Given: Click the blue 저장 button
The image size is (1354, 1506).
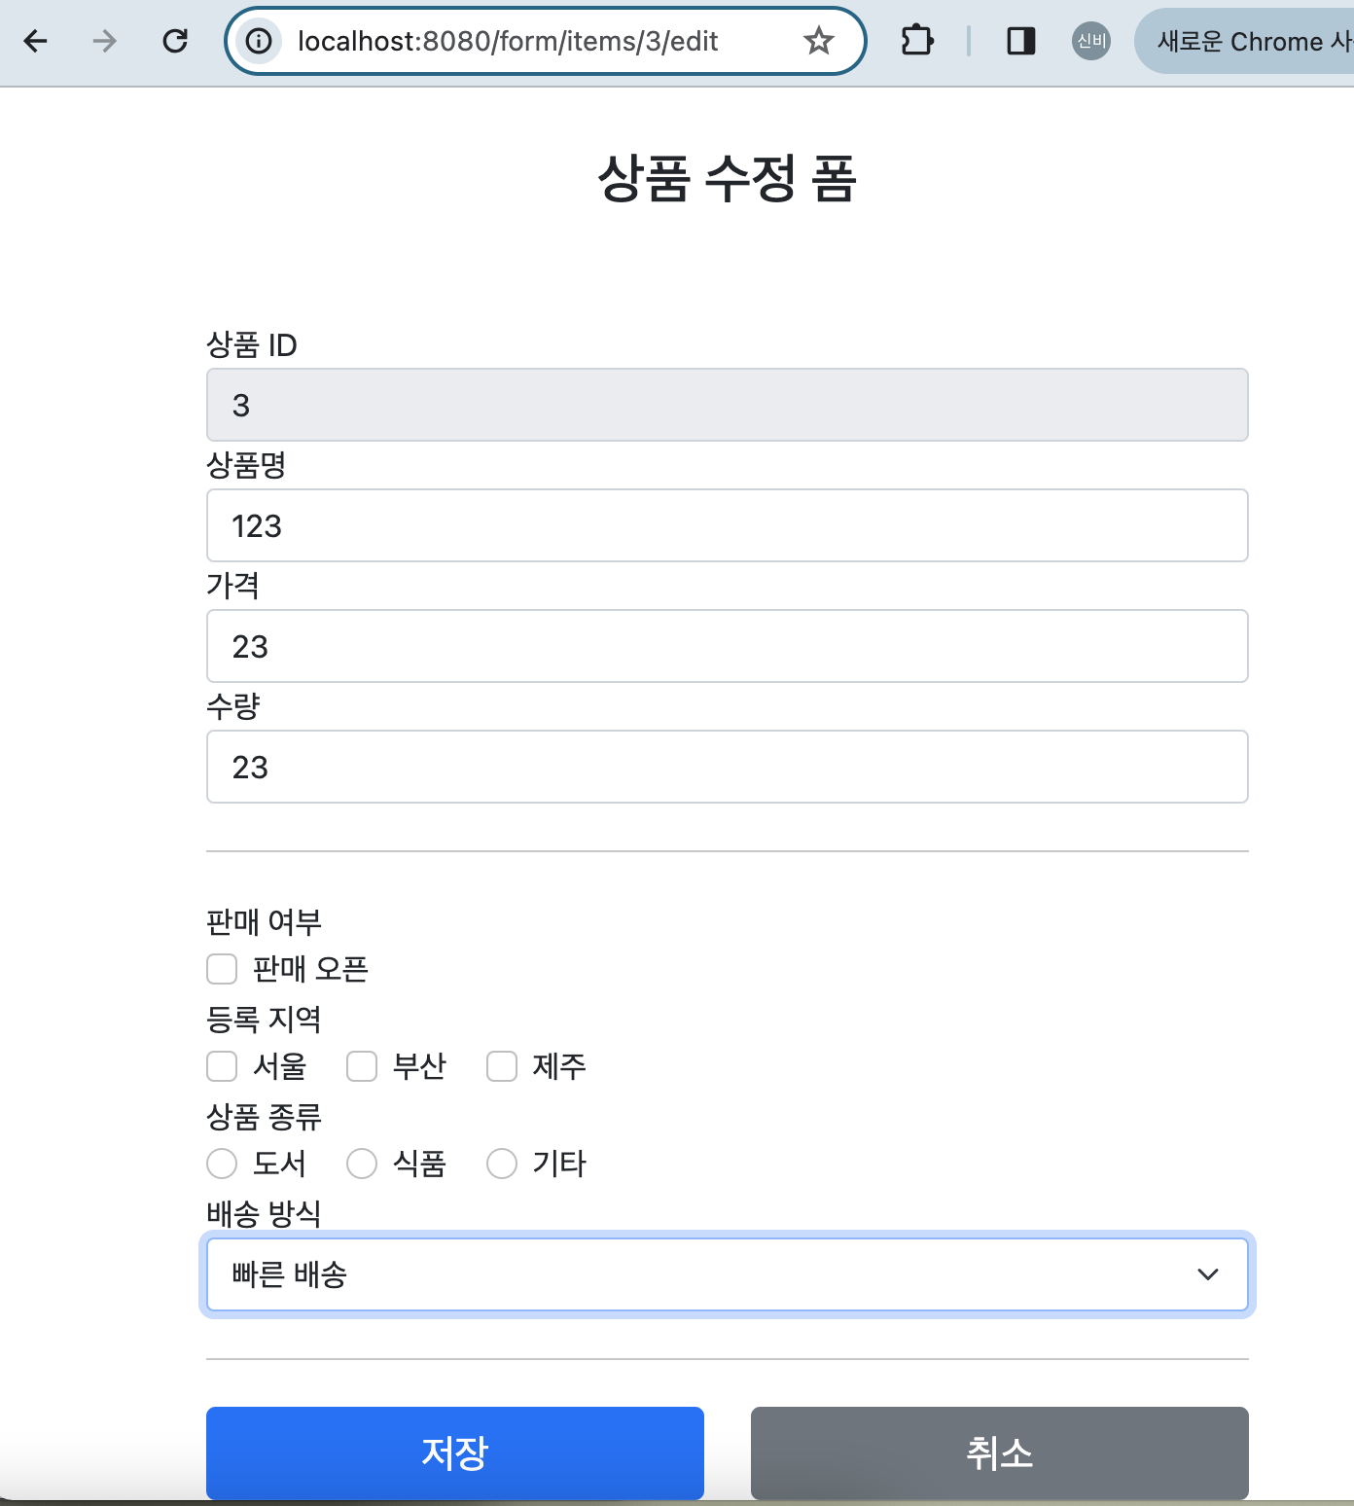Looking at the screenshot, I should coord(455,1453).
